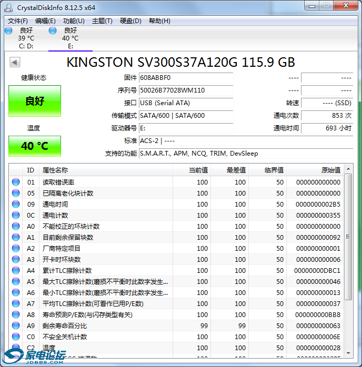Open the 帮助(H) menu
The image size is (362, 367).
159,21
